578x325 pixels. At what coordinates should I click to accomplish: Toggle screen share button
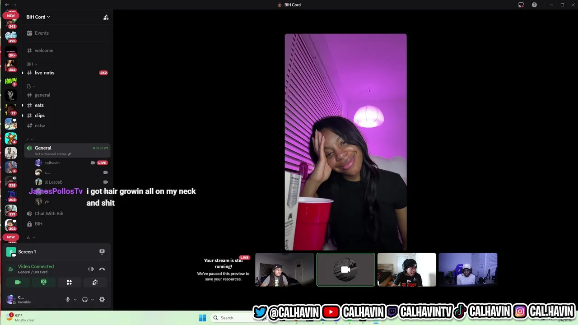pyautogui.click(x=43, y=282)
